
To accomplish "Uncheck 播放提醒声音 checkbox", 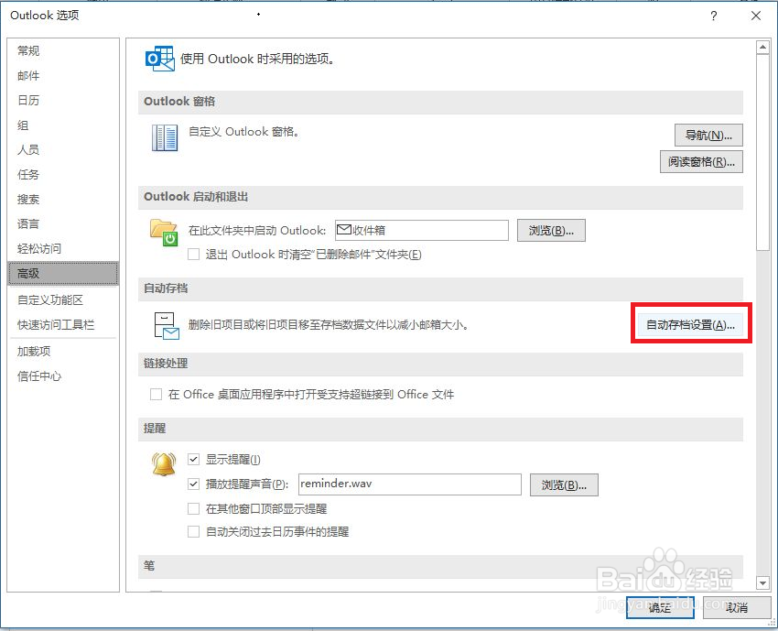I will point(193,484).
